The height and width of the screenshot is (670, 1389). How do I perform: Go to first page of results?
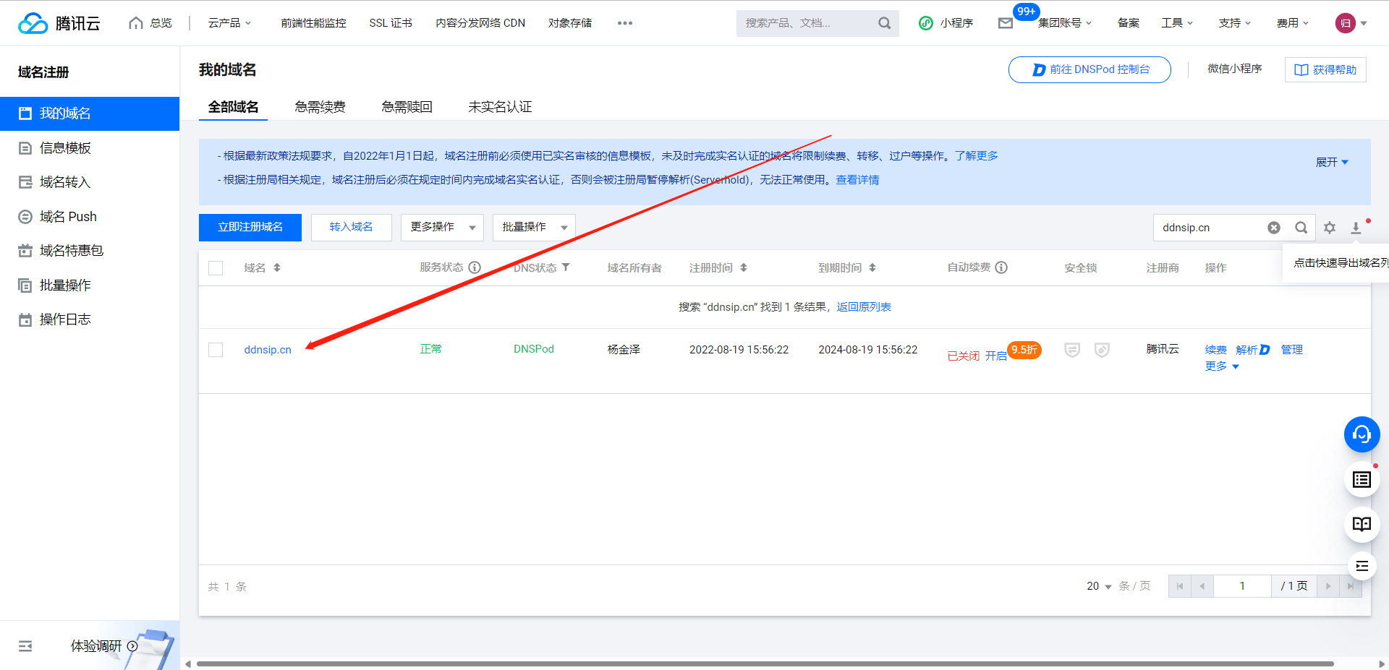1180,586
